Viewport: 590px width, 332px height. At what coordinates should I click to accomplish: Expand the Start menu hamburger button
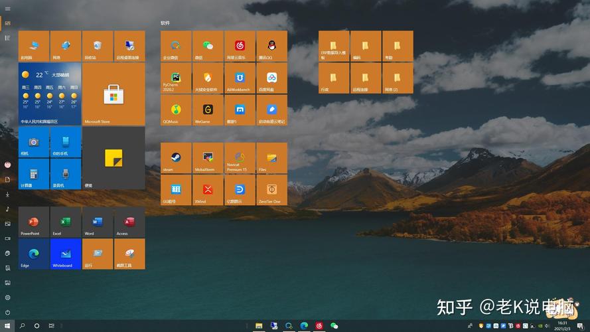pos(7,9)
